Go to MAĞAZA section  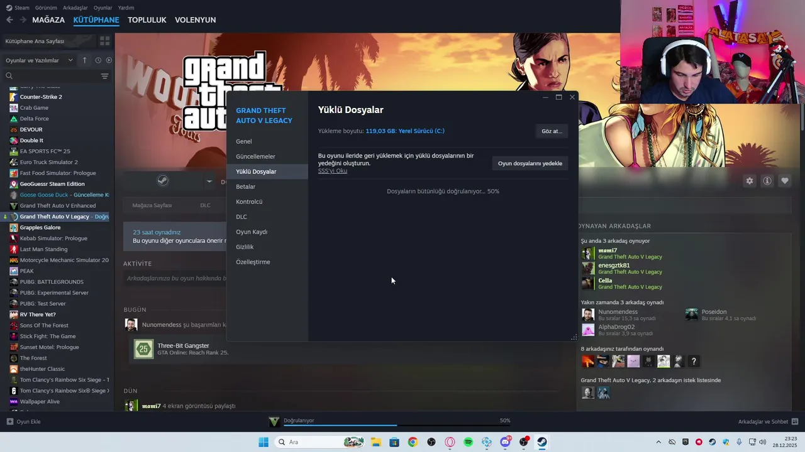pos(48,20)
